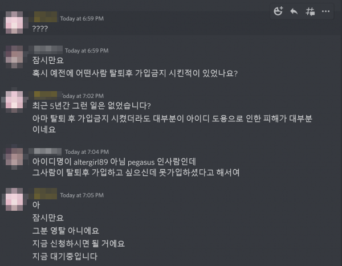Select the ???? message text

pos(40,28)
